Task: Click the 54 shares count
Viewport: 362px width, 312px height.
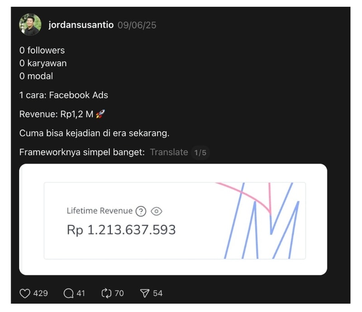Action: pos(157,293)
